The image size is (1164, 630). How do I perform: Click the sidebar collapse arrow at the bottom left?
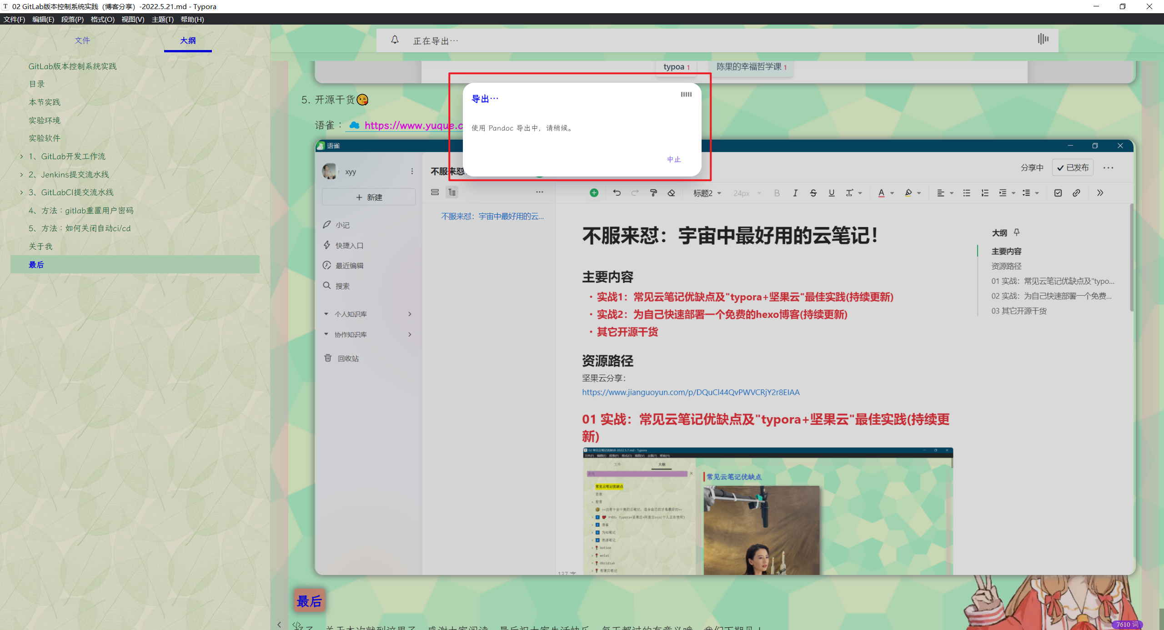click(x=279, y=625)
